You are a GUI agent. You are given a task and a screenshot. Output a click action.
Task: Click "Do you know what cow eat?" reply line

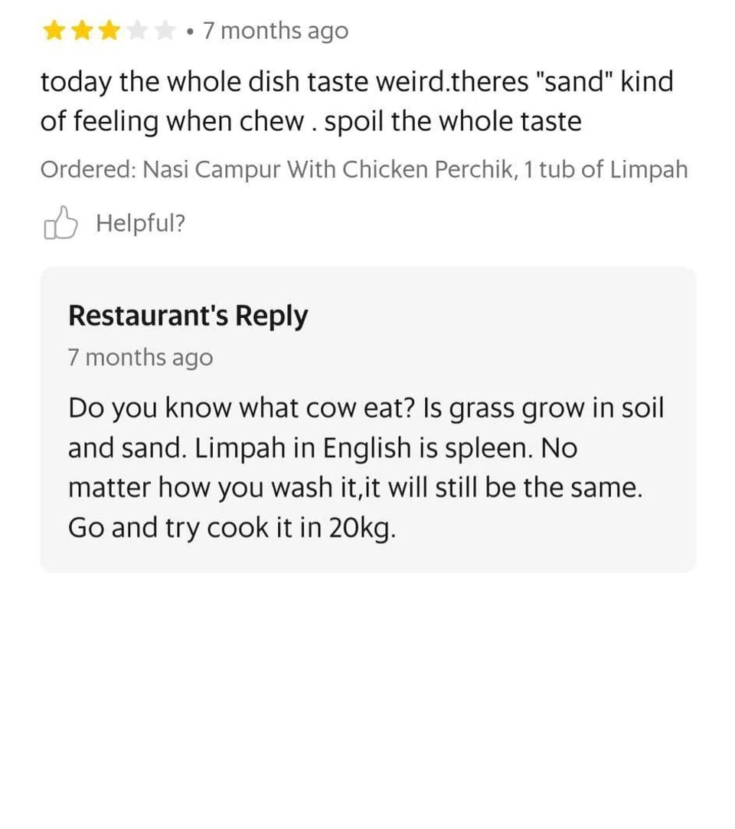[241, 408]
